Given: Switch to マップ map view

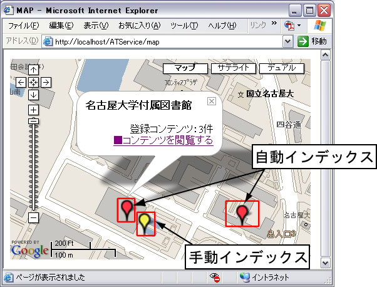Looking at the screenshot, I should (185, 68).
